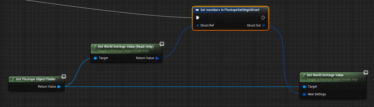Click the atom badge on Get Pixotope Object Finder
This screenshot has height=107, width=374.
[64, 76]
